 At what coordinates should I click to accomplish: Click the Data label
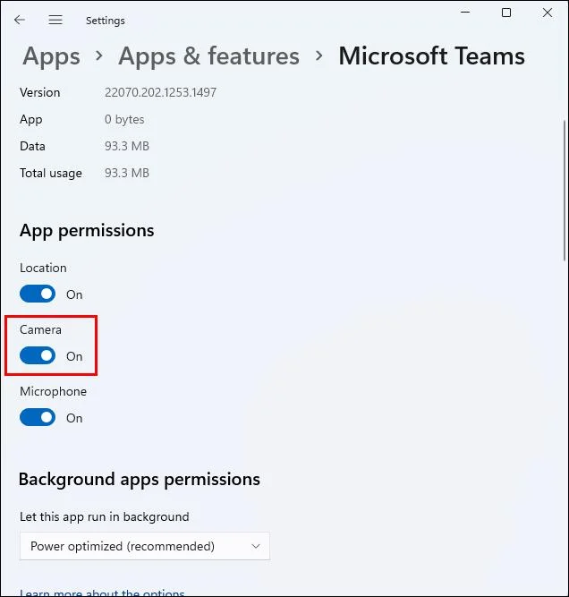tap(32, 146)
